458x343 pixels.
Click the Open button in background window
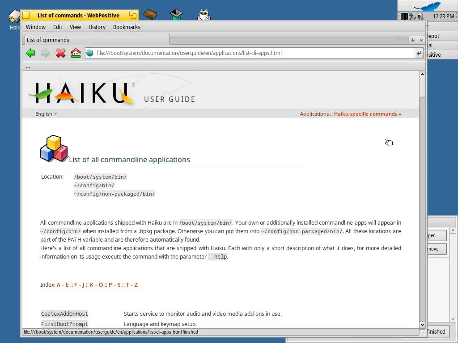pyautogui.click(x=437, y=235)
